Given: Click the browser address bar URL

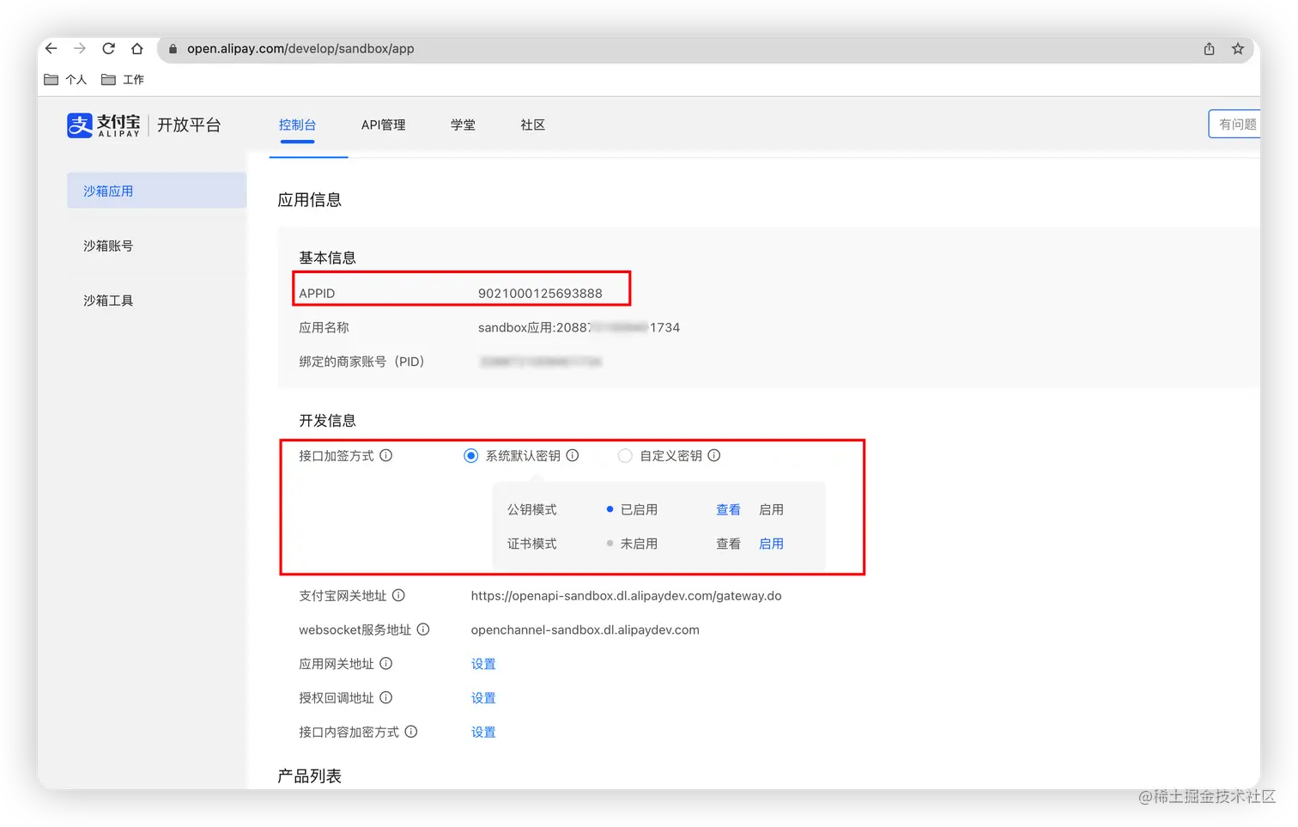Looking at the screenshot, I should [300, 49].
